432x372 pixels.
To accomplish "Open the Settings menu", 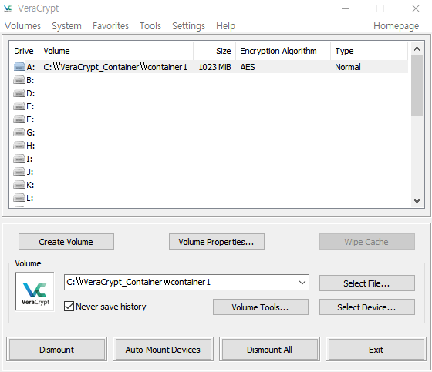I will (189, 26).
